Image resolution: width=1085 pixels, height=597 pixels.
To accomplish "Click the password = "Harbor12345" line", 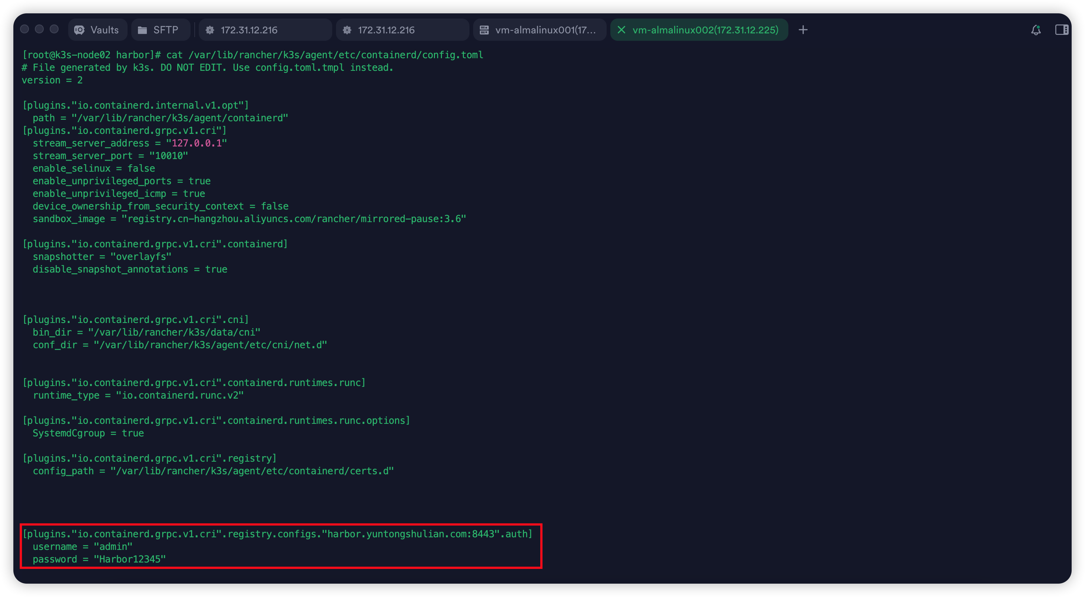I will pyautogui.click(x=99, y=560).
